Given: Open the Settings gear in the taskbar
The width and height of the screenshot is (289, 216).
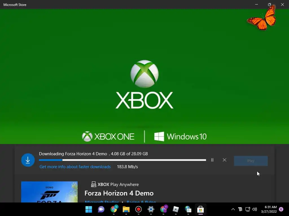Looking at the screenshot, I should point(151,209).
